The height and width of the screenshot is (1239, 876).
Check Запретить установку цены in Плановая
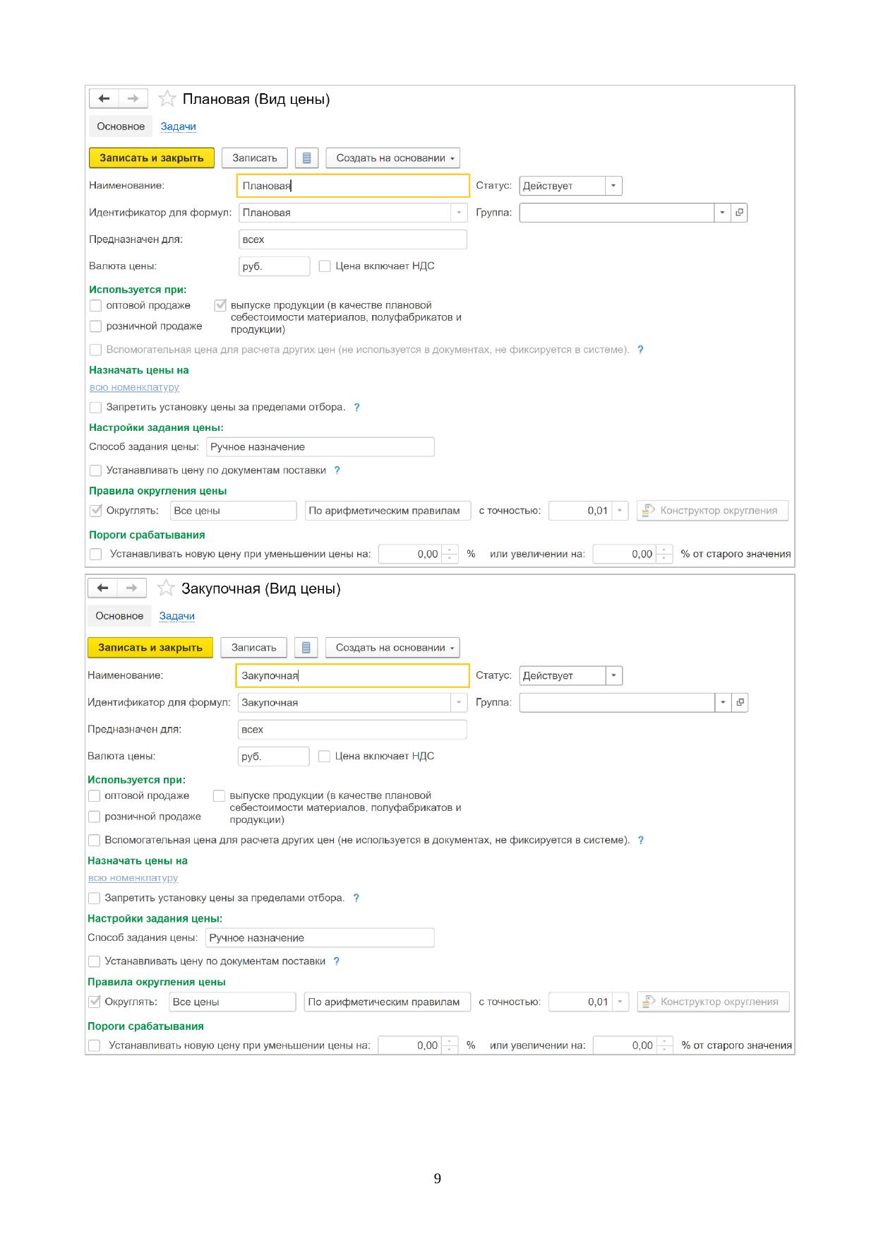[x=95, y=408]
